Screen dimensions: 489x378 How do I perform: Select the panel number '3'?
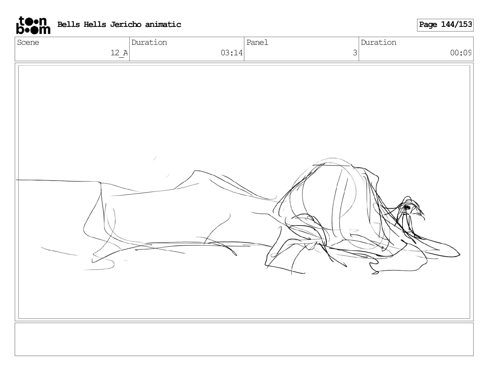coord(355,53)
